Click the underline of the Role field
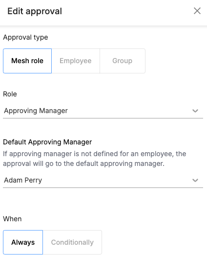Screen dimensions: 207x279 pyautogui.click(x=103, y=118)
